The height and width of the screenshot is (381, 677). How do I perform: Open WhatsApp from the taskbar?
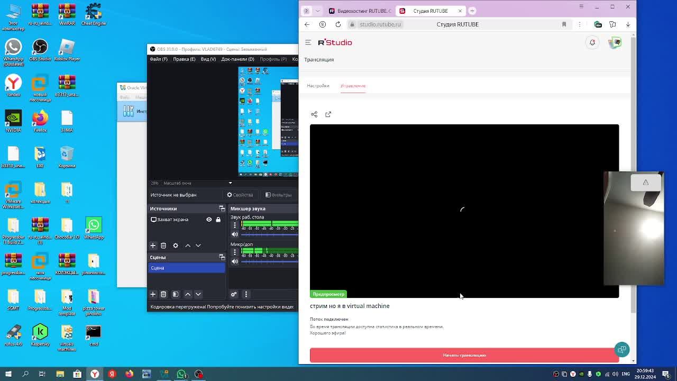pos(181,374)
